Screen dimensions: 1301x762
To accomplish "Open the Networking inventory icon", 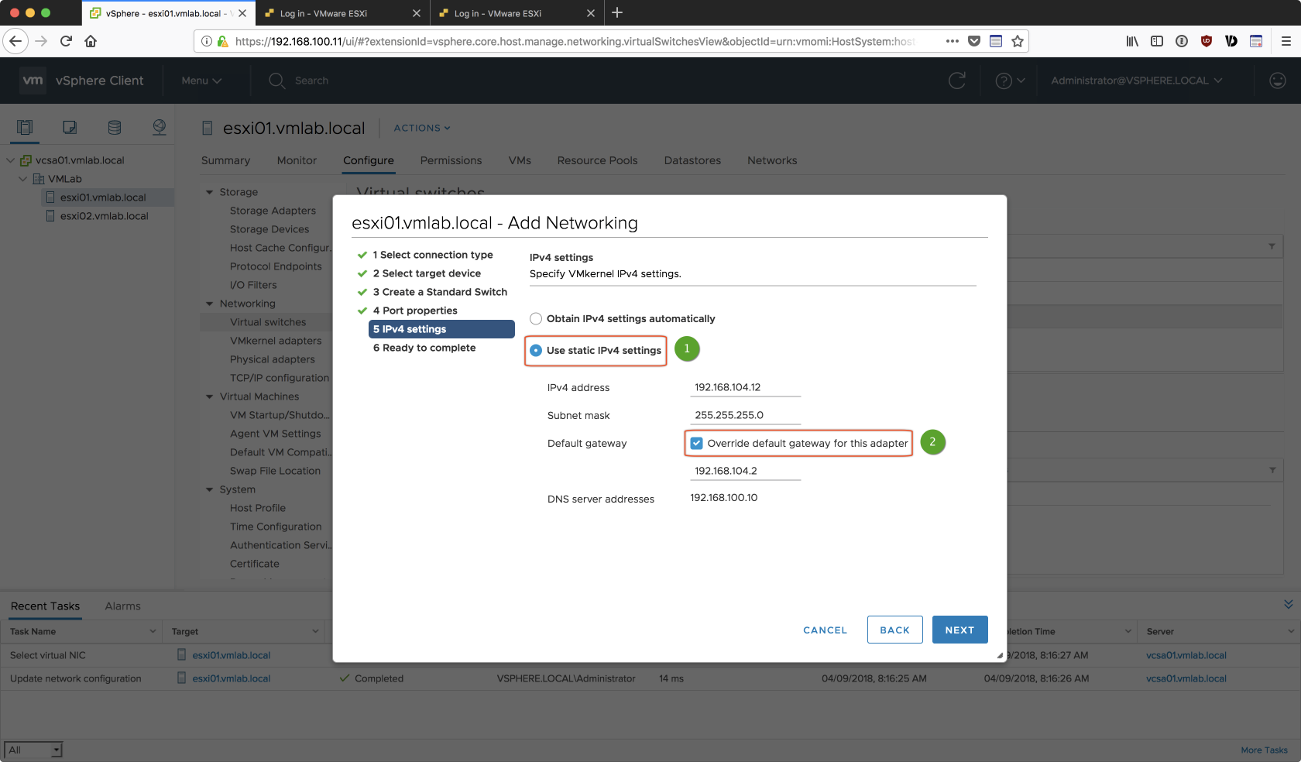I will [x=160, y=128].
